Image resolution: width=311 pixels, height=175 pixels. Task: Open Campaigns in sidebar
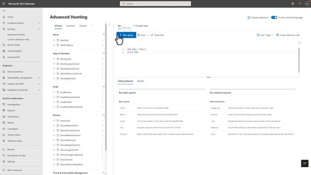click(13, 129)
